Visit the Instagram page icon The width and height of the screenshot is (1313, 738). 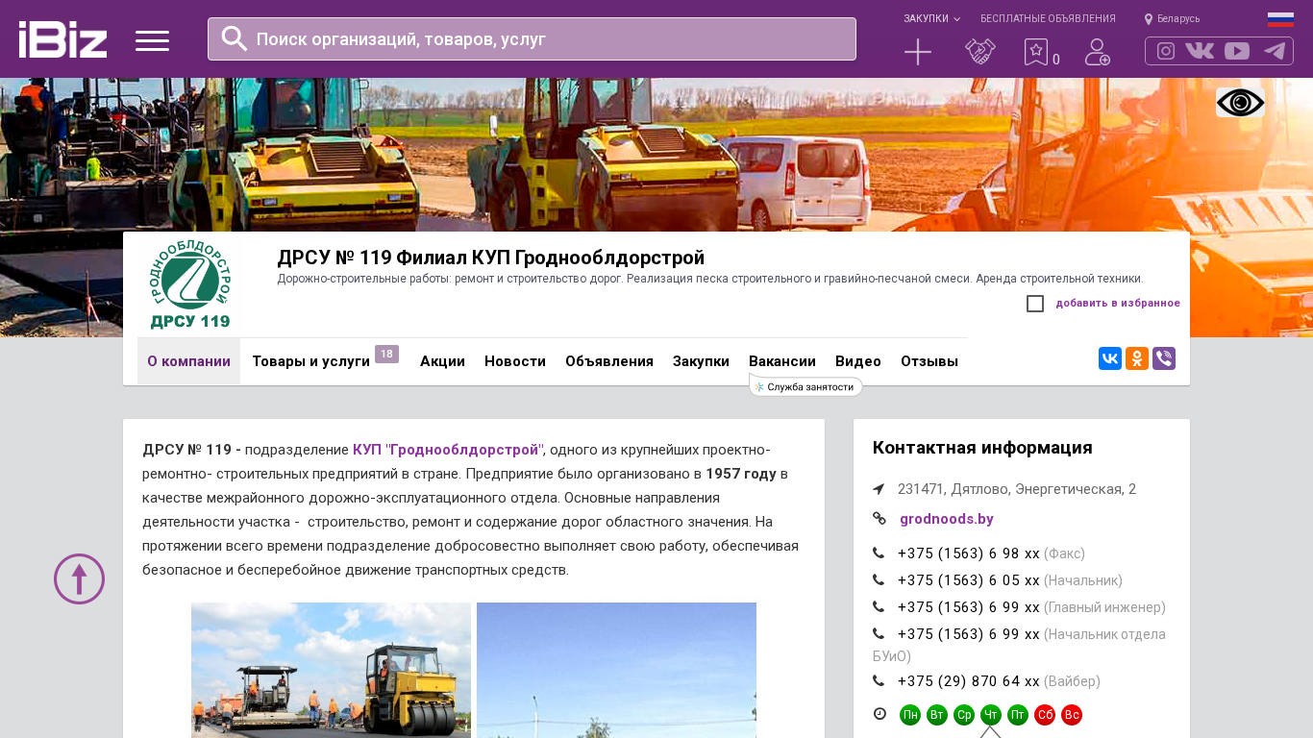pyautogui.click(x=1166, y=51)
